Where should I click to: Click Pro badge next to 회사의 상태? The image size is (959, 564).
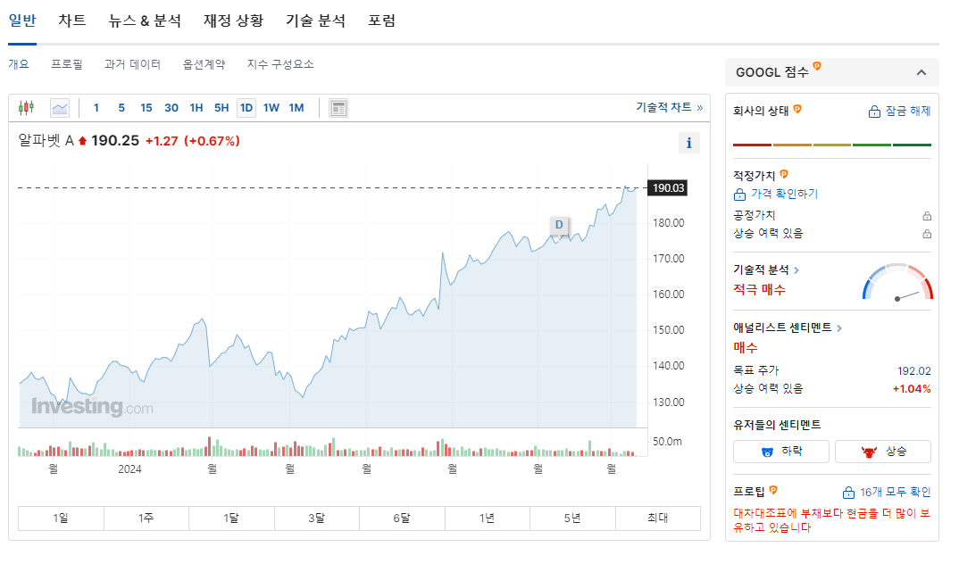[x=796, y=109]
